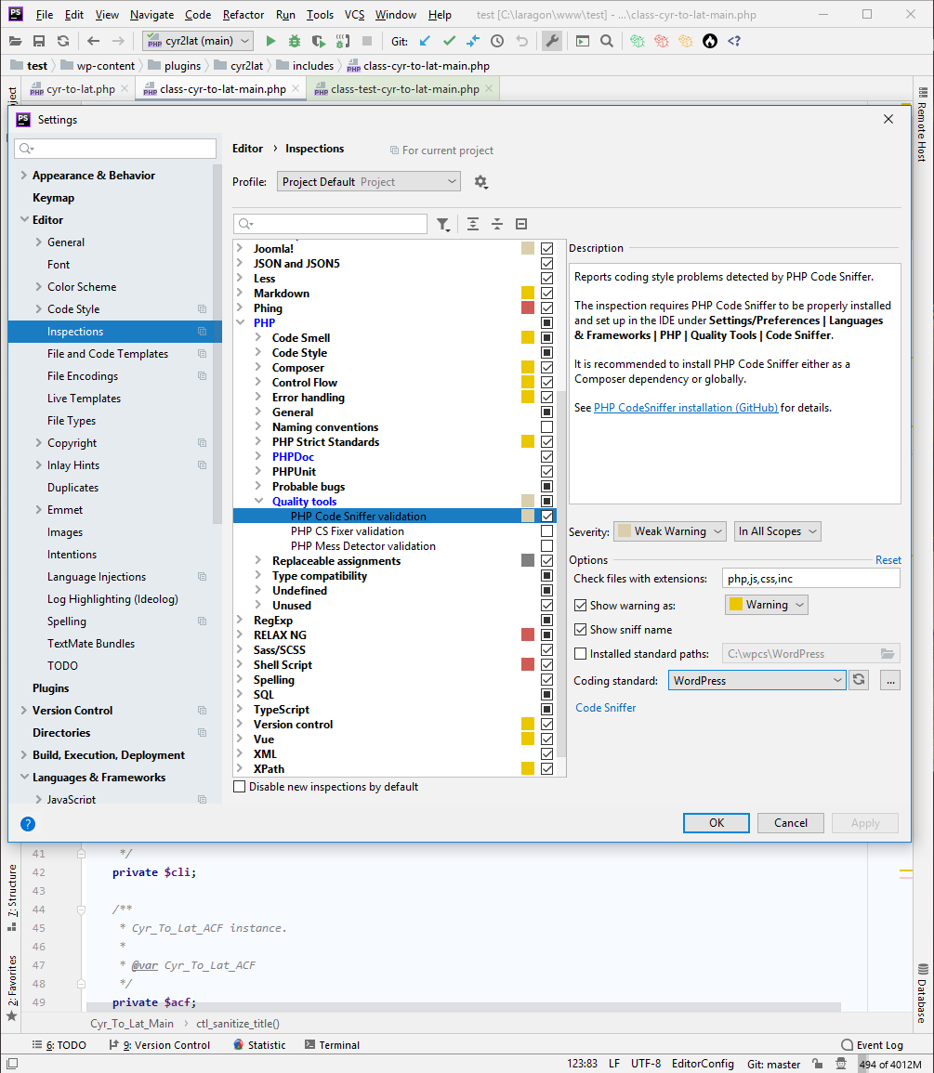Switch to class-test-cyr-to-lat-main.php tab
Image resolution: width=934 pixels, height=1073 pixels.
pyautogui.click(x=404, y=89)
